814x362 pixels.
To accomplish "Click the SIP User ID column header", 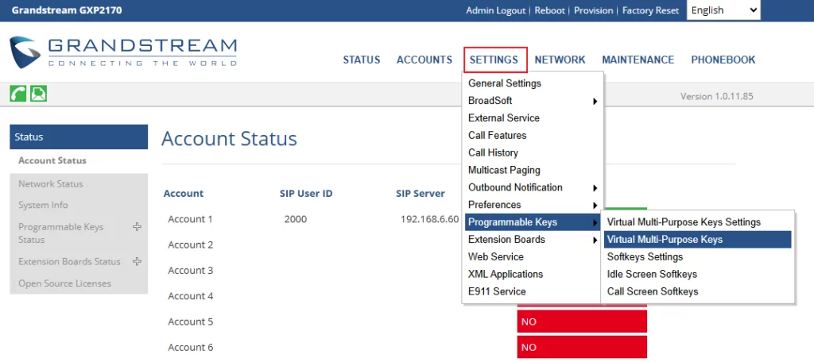I will tap(306, 194).
